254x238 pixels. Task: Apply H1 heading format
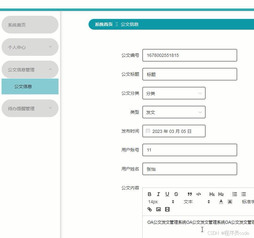coord(212,194)
